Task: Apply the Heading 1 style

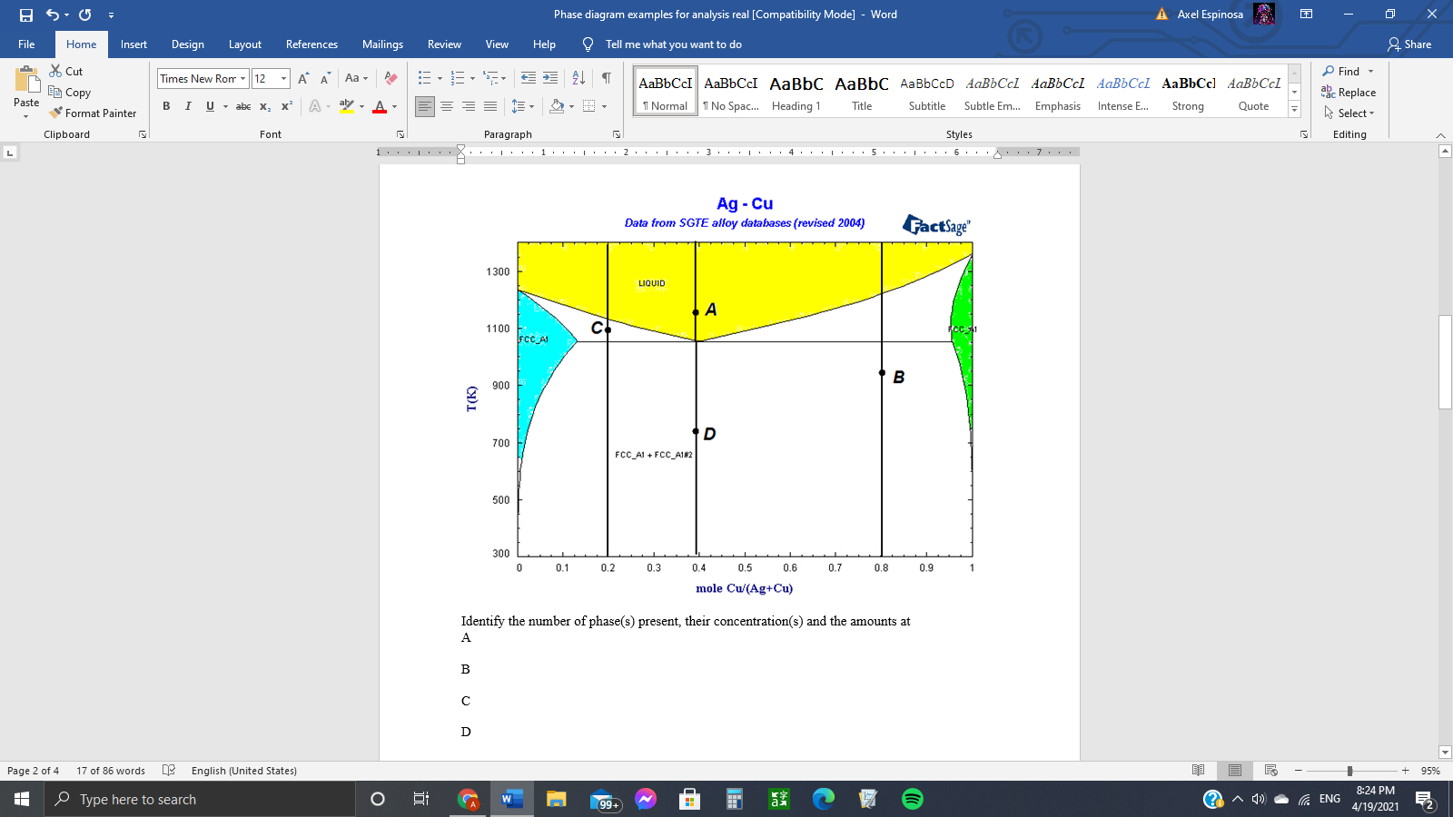Action: coord(796,92)
